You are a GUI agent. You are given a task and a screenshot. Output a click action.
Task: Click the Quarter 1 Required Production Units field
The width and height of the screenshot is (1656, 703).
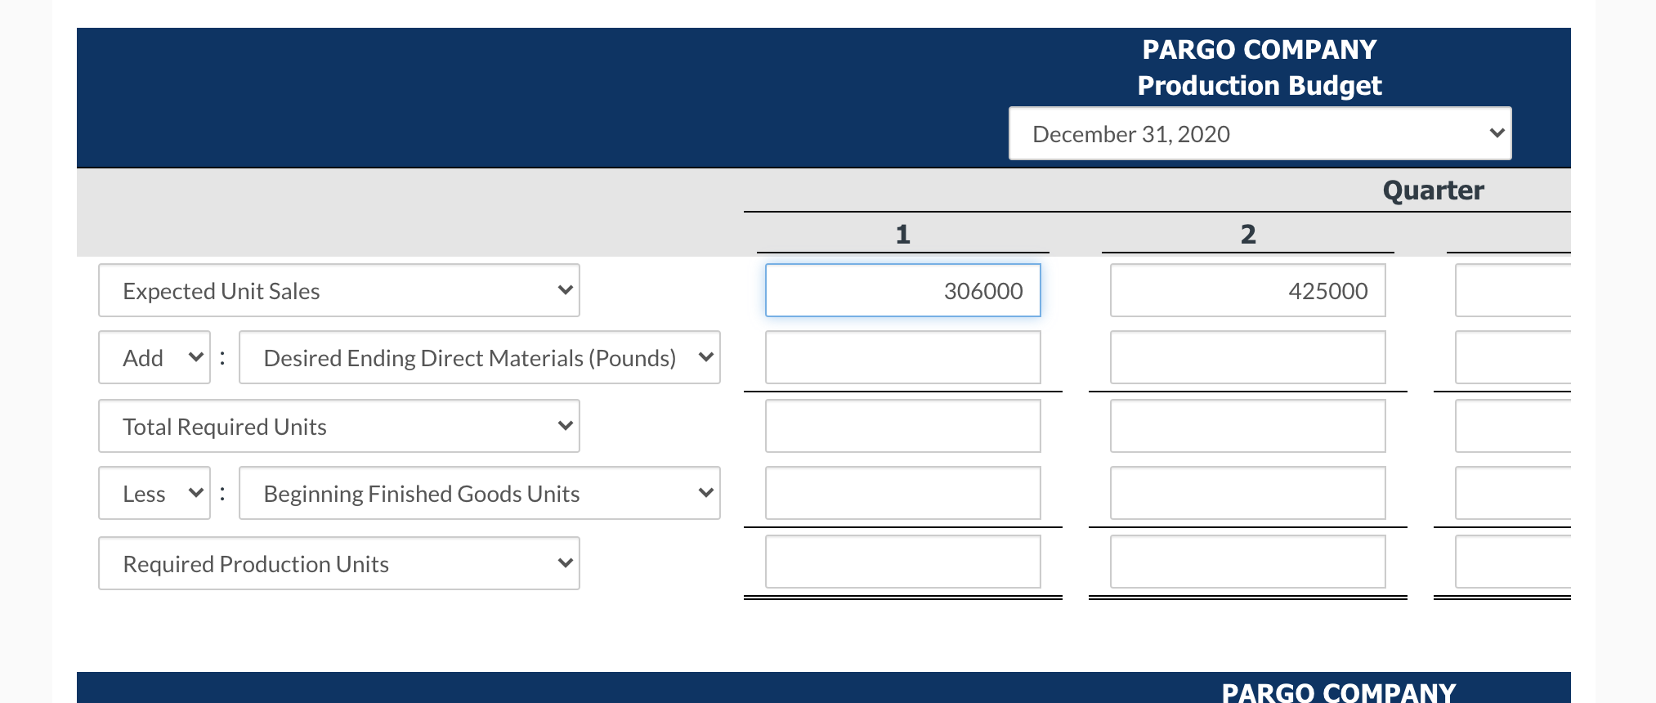coord(902,562)
